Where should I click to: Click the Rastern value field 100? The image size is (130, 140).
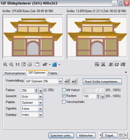point(90,96)
